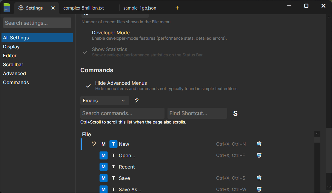Switch to the complex_5million.txt tab
Viewport: 332px width, 193px height.
pos(83,8)
